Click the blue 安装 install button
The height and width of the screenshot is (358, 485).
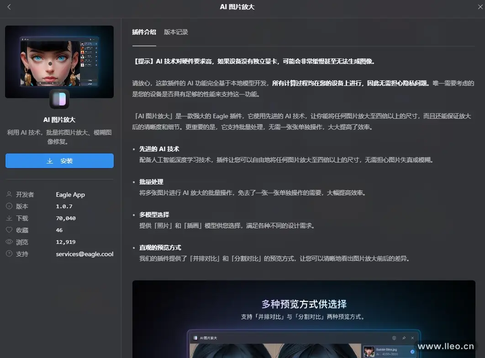pyautogui.click(x=59, y=161)
